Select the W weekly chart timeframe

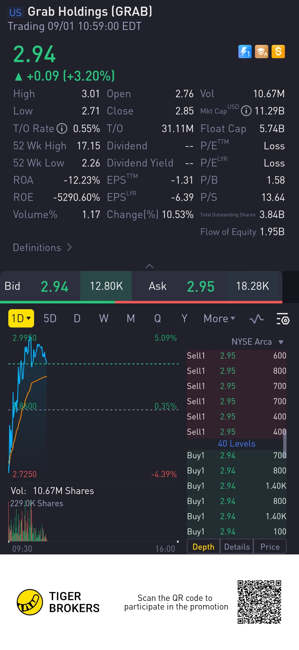click(x=104, y=319)
